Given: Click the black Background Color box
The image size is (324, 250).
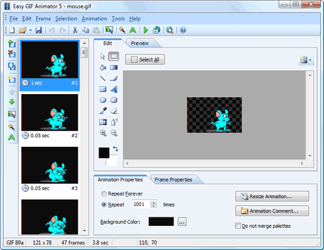Looking at the screenshot, I should (x=161, y=221).
